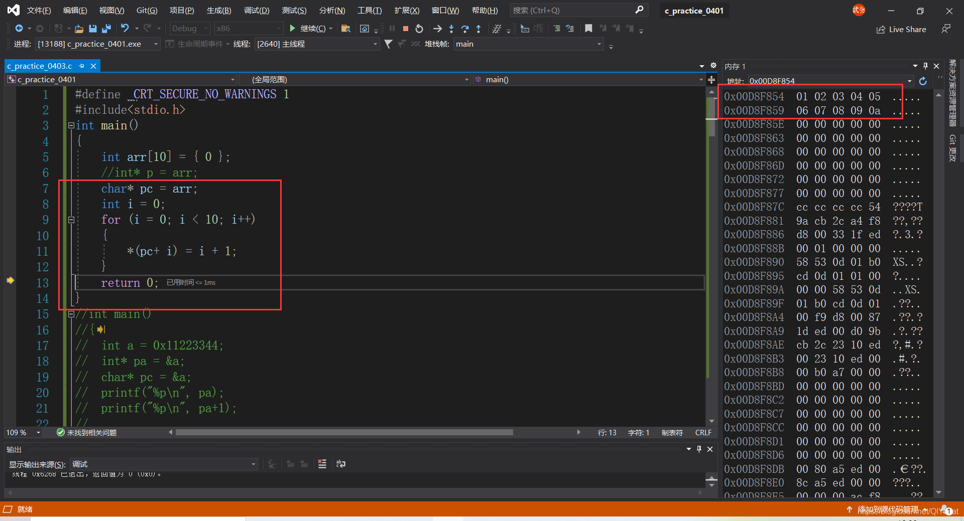Click the Live Share button

pyautogui.click(x=901, y=29)
